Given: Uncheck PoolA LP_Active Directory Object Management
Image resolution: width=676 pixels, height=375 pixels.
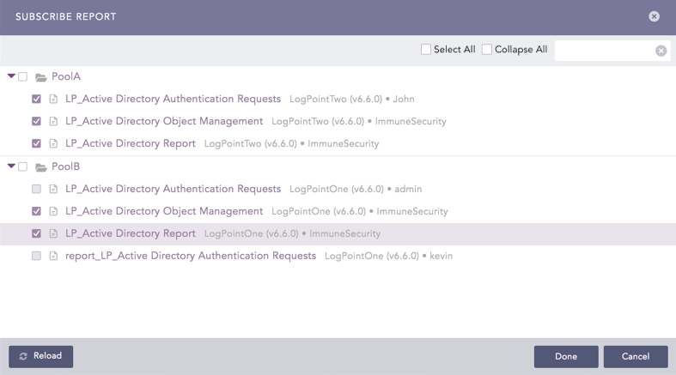Looking at the screenshot, I should 36,122.
